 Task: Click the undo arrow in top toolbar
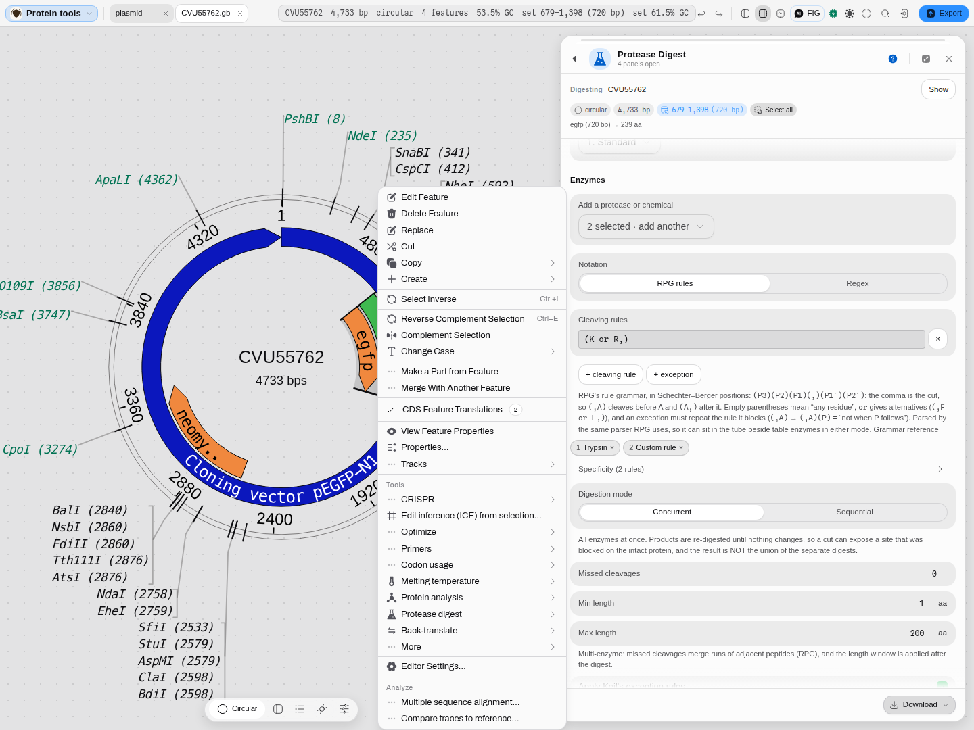pyautogui.click(x=701, y=14)
